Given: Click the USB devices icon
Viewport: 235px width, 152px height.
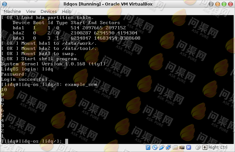Looking at the screenshot, I should 161,147.
